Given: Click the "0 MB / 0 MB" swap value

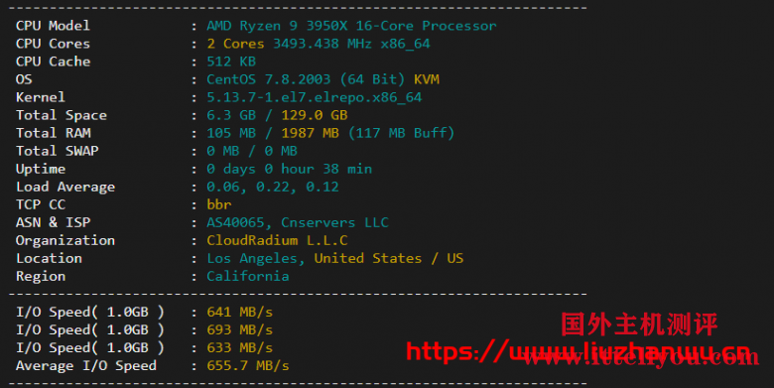Looking at the screenshot, I should 252,151.
